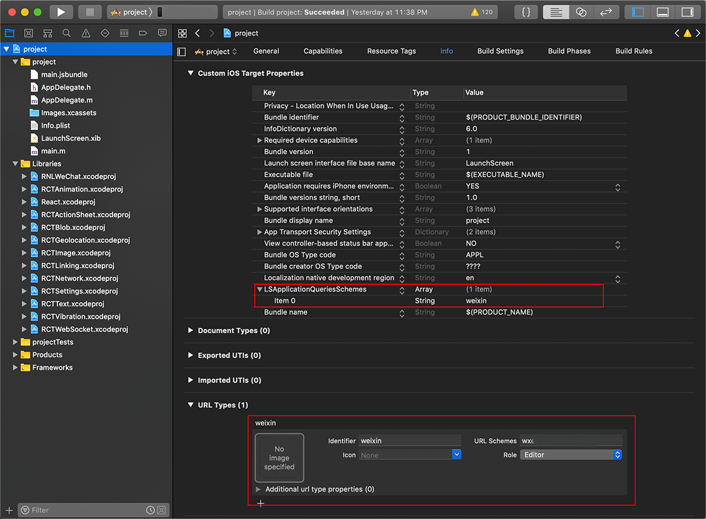Open the Role dropdown set to Editor
Screen dimensions: 706x519
pyautogui.click(x=570, y=455)
